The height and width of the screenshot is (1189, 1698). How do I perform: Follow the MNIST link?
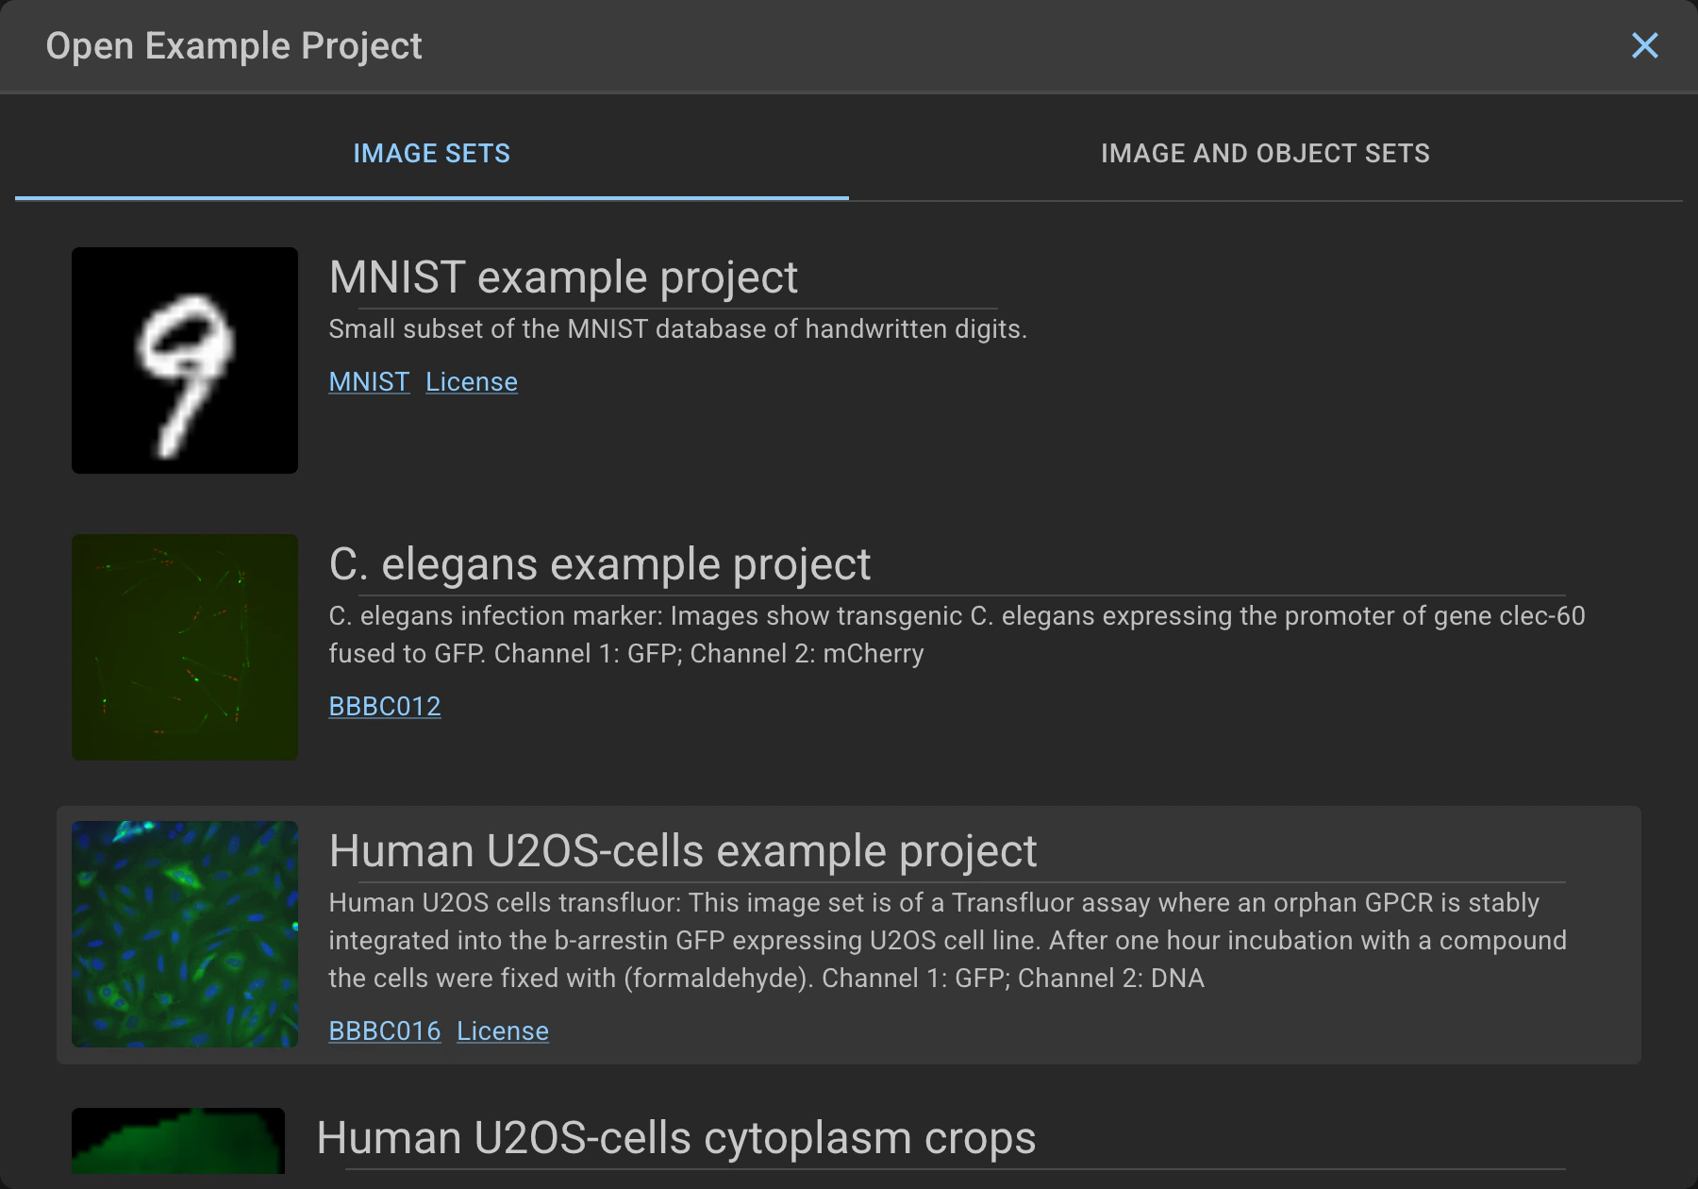369,382
